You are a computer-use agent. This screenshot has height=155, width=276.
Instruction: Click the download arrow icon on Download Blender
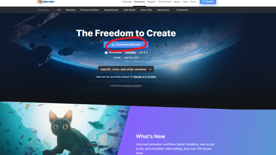tap(113, 44)
